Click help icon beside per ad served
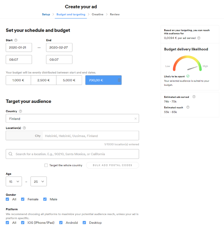 tap(199, 38)
